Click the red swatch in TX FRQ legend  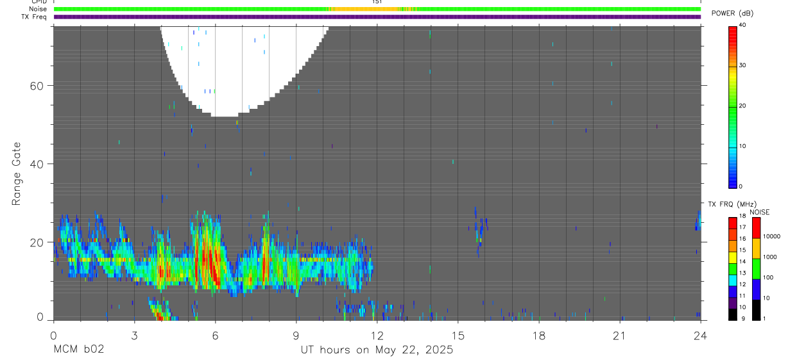[x=733, y=223]
